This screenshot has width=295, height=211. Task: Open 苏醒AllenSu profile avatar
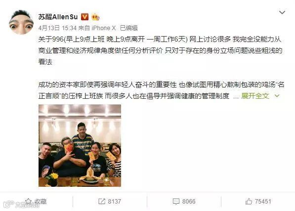pyautogui.click(x=21, y=22)
